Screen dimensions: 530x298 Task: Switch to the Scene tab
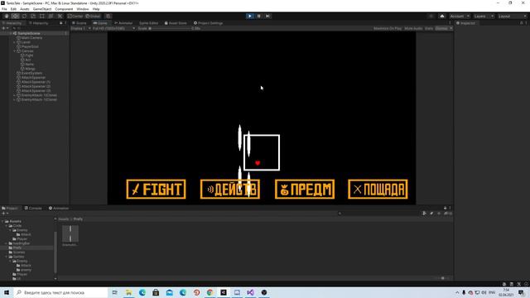(x=79, y=23)
